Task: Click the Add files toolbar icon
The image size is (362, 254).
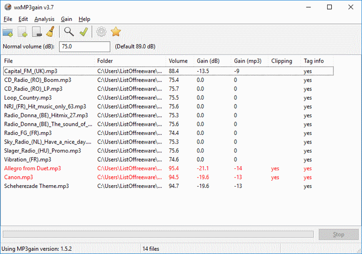Action: point(23,32)
